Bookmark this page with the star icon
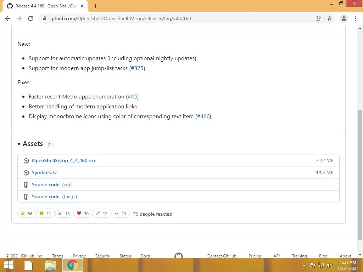This screenshot has width=363, height=272. tap(330, 18)
